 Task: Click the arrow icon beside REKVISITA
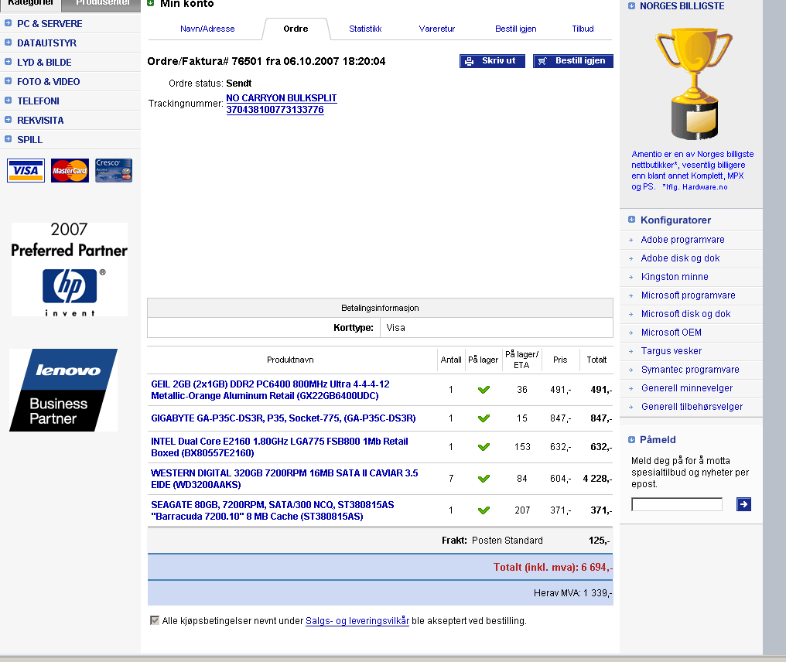pyautogui.click(x=8, y=121)
